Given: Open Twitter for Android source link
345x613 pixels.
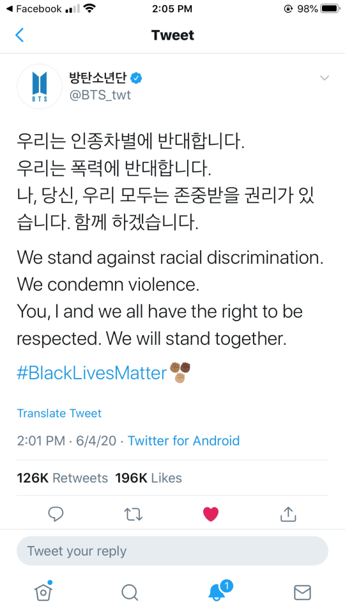Looking at the screenshot, I should [x=184, y=441].
